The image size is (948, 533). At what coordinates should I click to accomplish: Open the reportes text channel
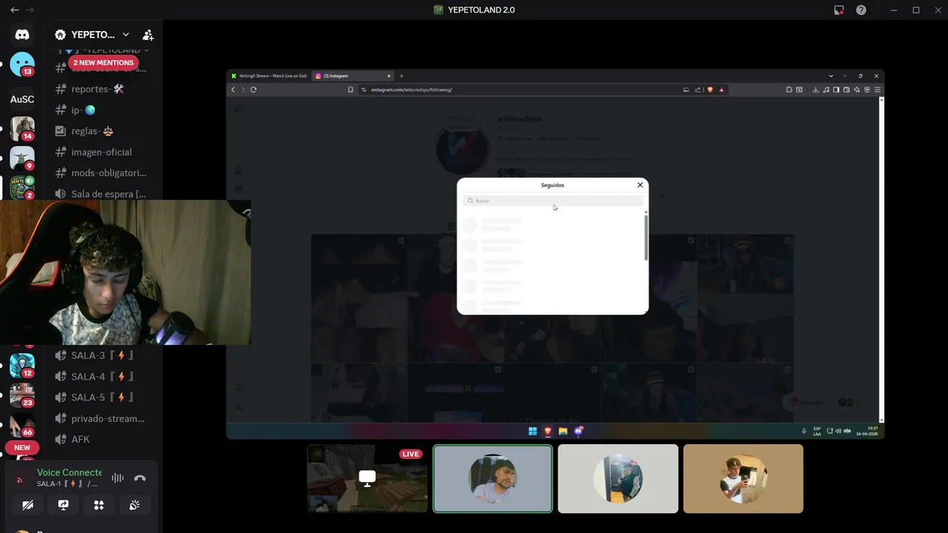pyautogui.click(x=102, y=89)
